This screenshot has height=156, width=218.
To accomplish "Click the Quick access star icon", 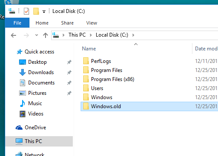I will point(20,52).
